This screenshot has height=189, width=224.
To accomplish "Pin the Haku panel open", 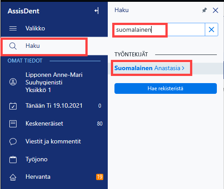I will [x=204, y=10].
